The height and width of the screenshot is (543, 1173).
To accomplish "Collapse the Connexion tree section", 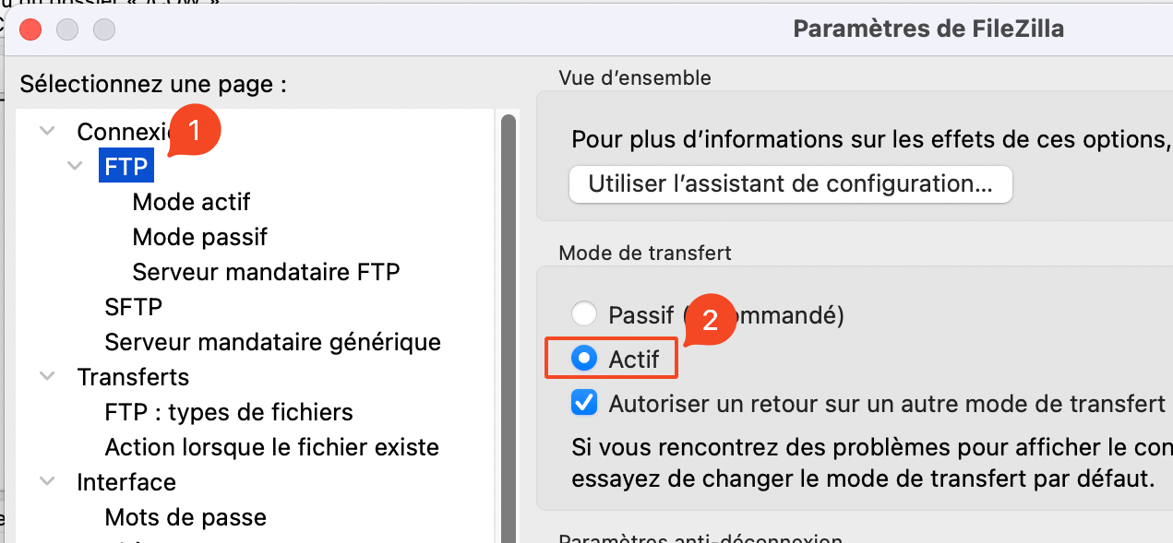I will click(x=47, y=132).
